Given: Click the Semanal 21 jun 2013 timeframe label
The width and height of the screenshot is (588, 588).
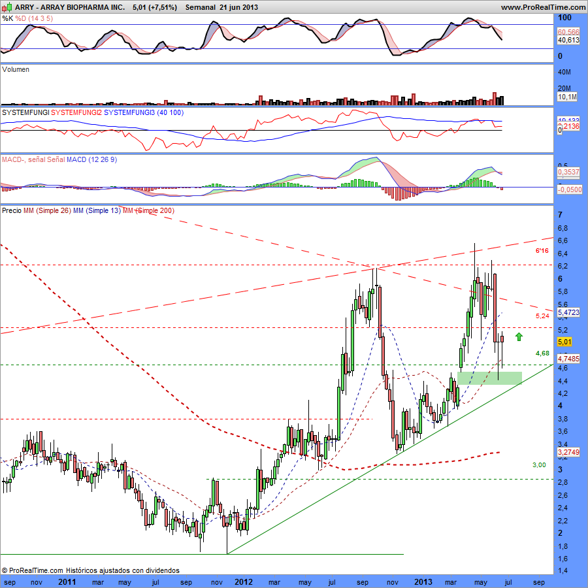Looking at the screenshot, I should (x=221, y=7).
